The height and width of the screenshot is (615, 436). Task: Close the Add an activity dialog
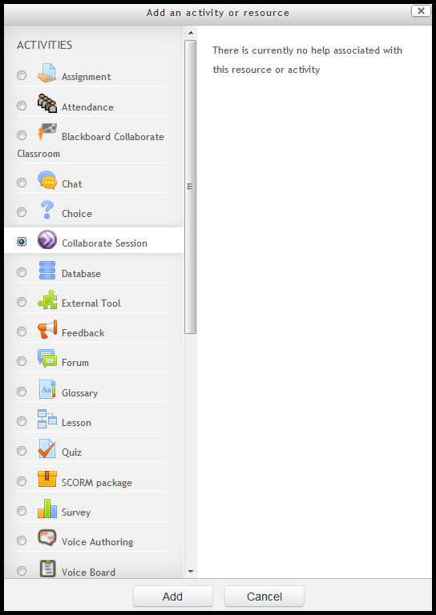tap(421, 11)
